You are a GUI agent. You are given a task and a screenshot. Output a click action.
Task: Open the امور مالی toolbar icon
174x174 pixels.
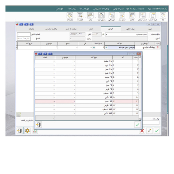tap(112, 15)
